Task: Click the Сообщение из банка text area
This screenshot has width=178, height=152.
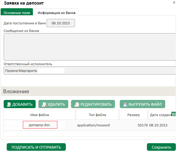Action: (90, 47)
